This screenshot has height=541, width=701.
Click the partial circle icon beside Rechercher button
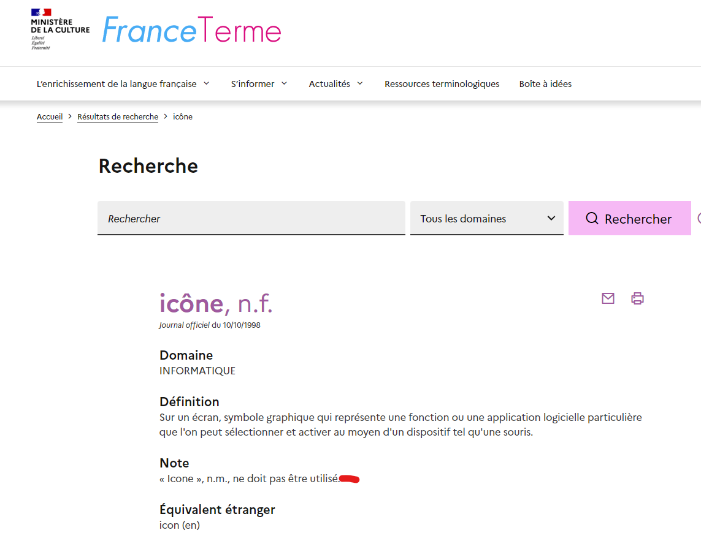click(699, 218)
